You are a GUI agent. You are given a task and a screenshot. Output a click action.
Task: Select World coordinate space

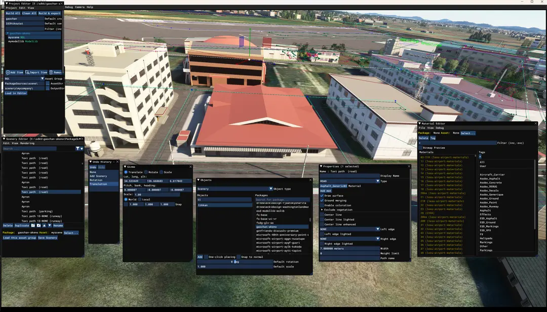[x=126, y=200]
